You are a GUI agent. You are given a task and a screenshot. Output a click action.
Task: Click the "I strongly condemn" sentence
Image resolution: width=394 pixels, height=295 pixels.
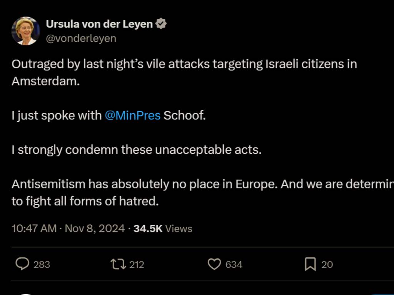click(x=136, y=149)
